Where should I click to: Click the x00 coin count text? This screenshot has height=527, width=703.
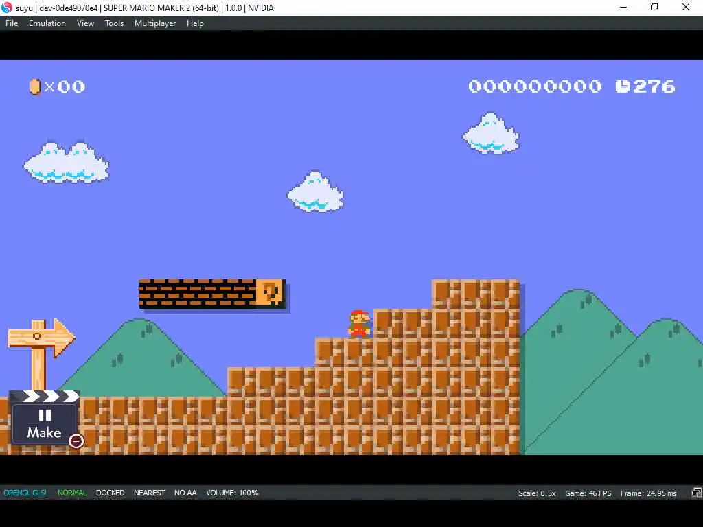[65, 86]
